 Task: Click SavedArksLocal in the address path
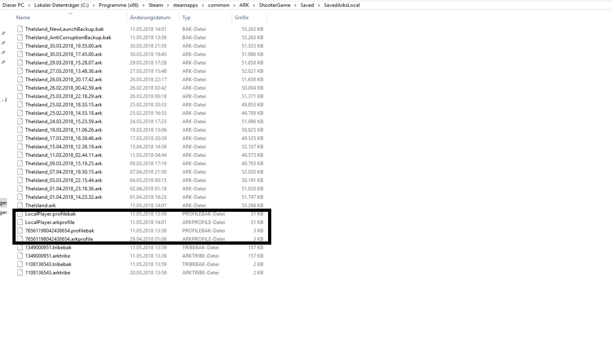pos(342,5)
